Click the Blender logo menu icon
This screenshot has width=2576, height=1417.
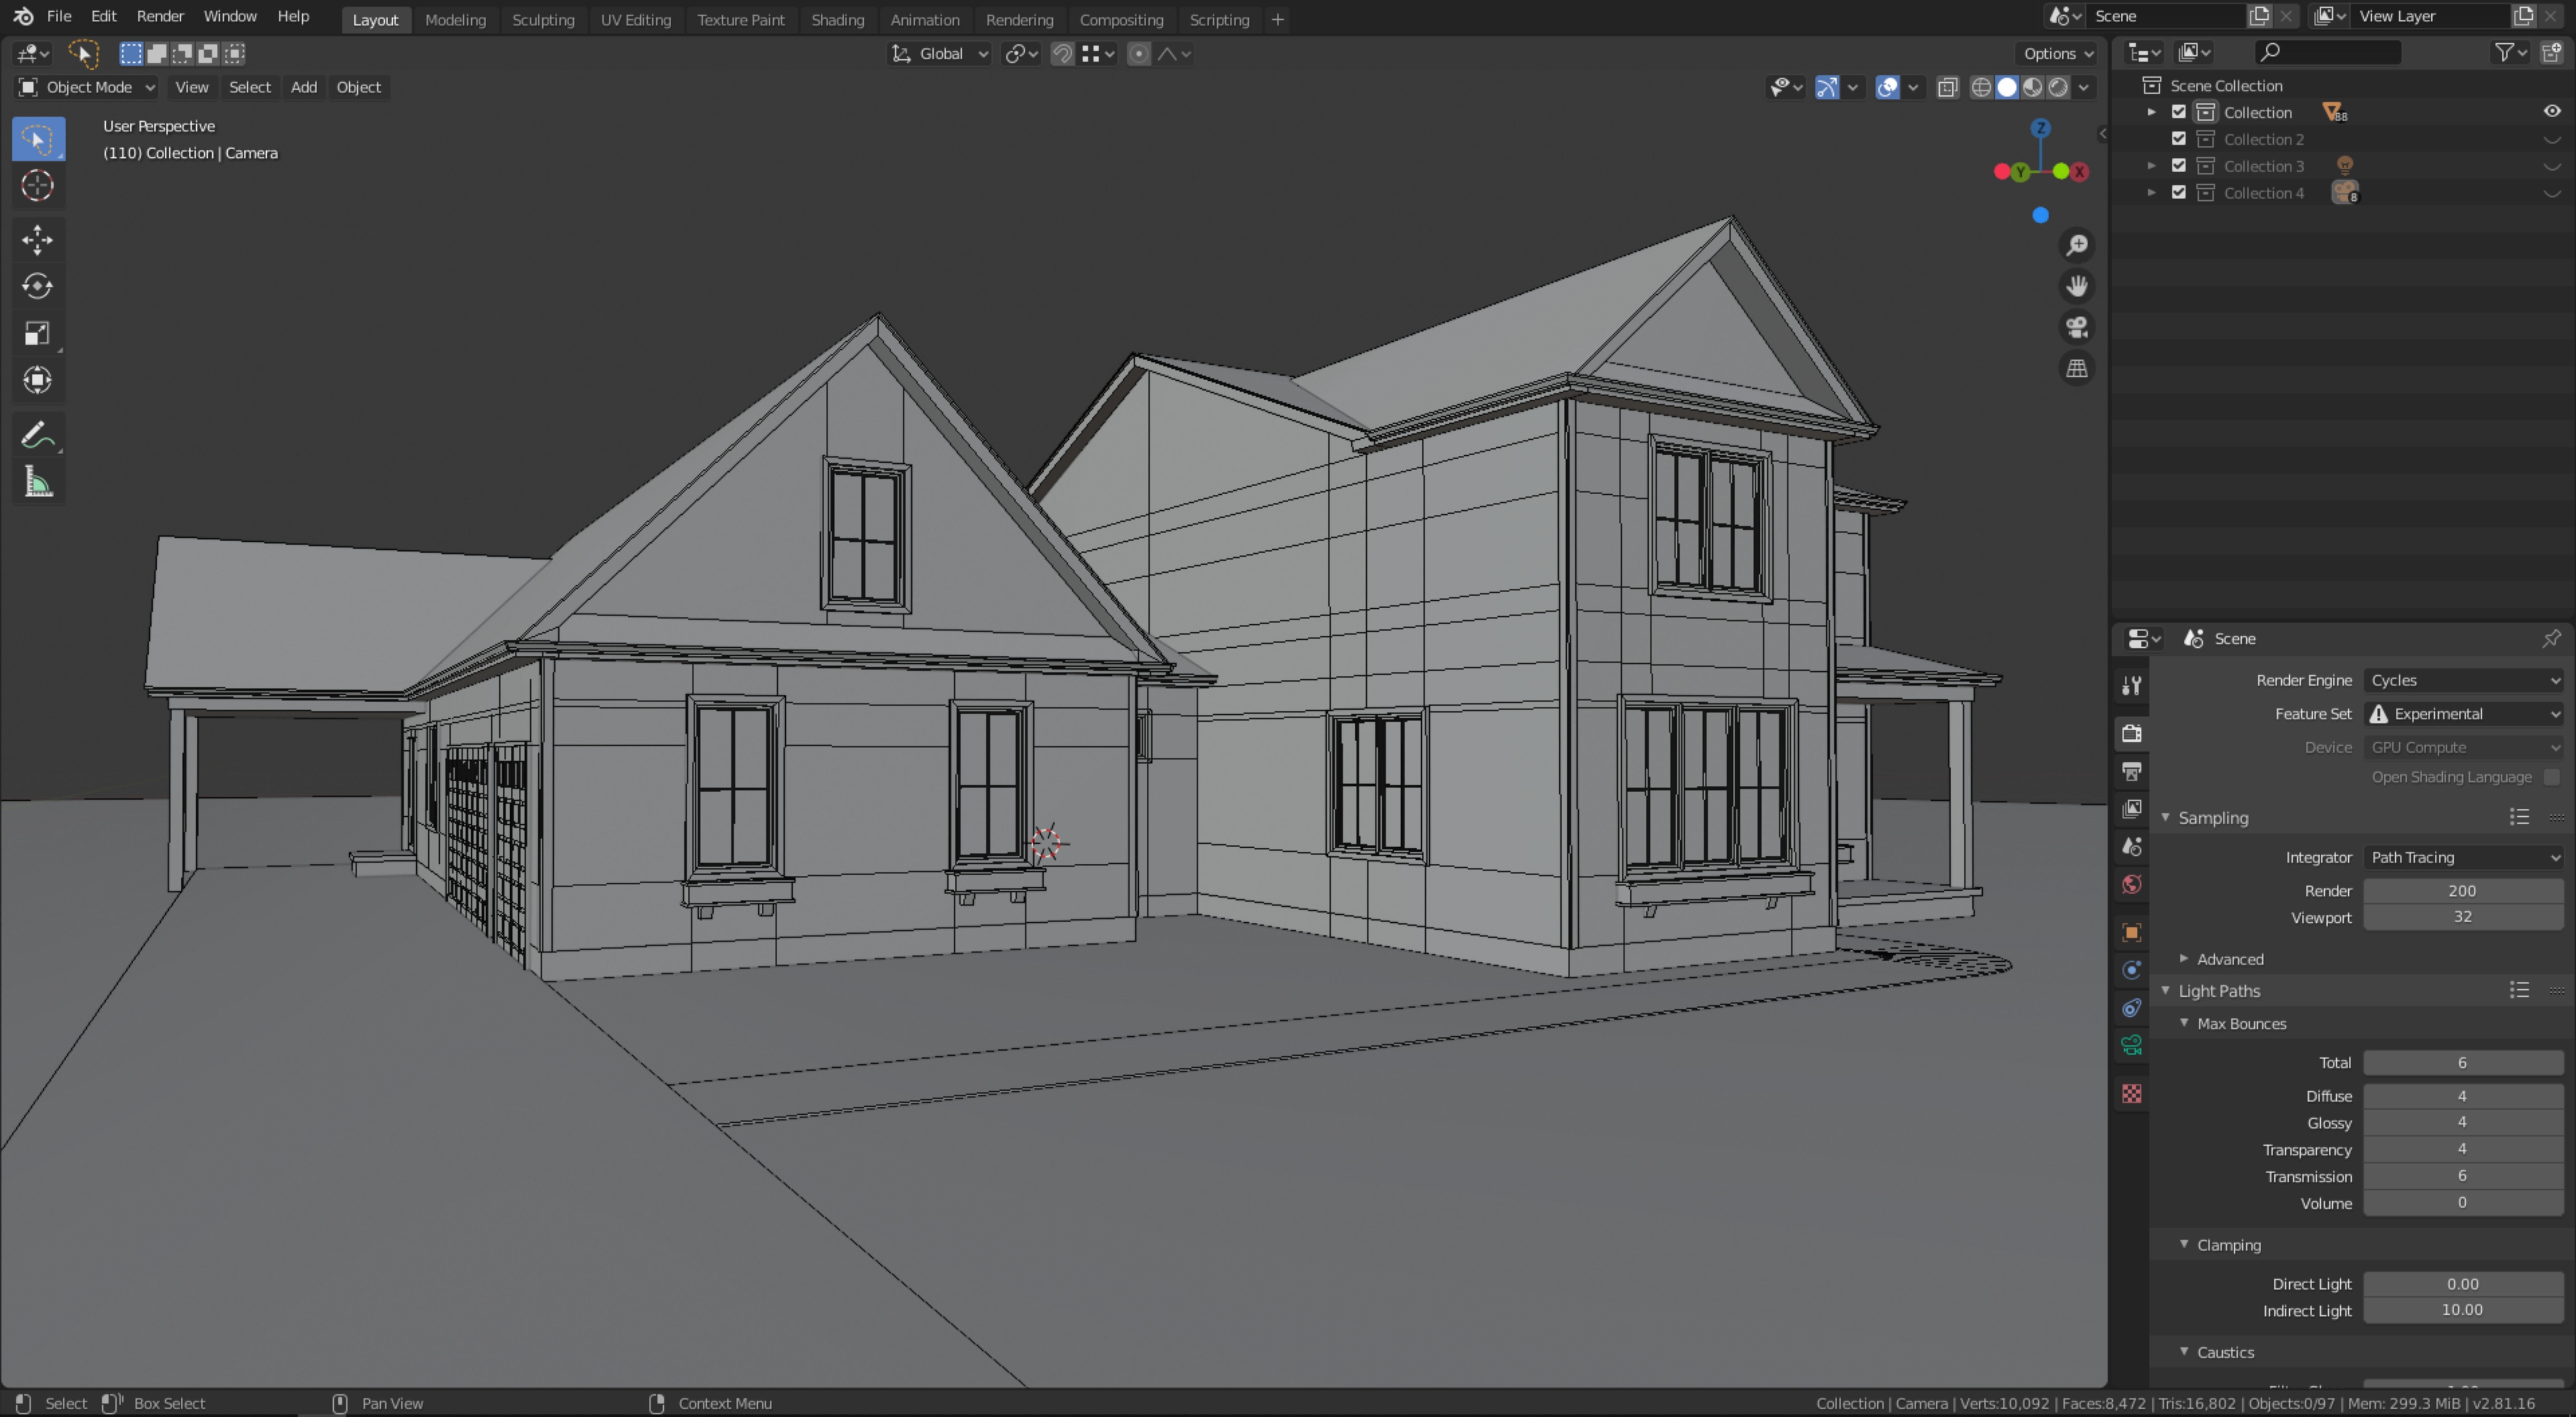(x=23, y=16)
